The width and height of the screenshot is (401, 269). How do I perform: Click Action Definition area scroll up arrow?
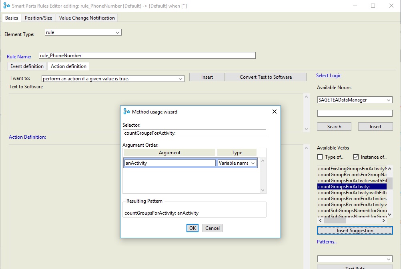[306, 148]
